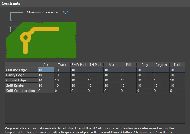Select the Cavity Edge row header
The image size is (190, 134).
[21, 75]
